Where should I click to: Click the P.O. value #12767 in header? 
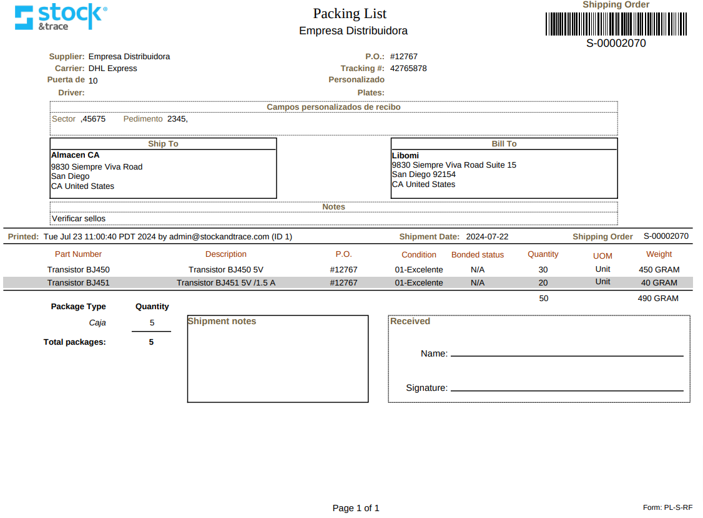click(404, 56)
